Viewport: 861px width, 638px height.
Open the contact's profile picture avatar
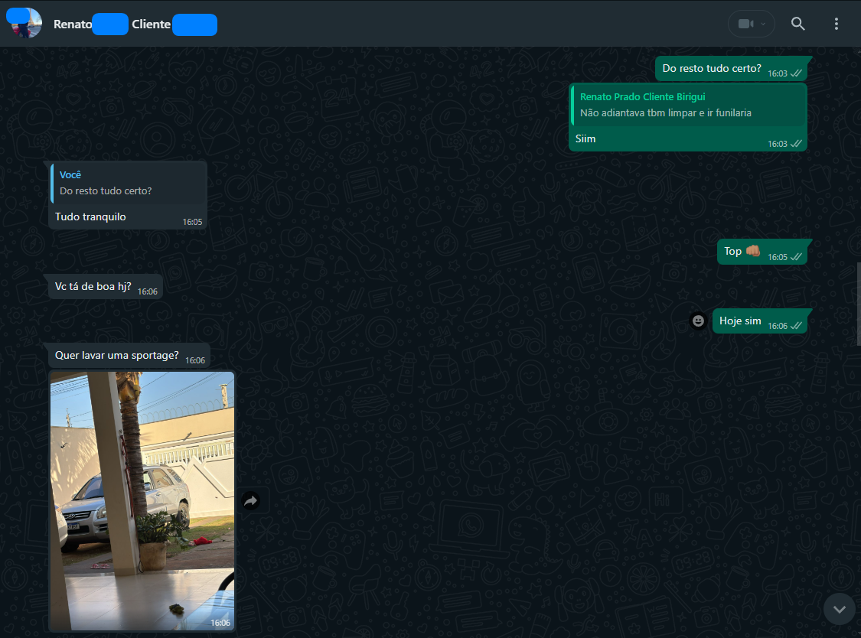click(24, 23)
